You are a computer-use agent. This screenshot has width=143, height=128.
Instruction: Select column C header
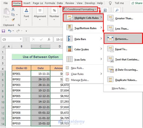point(40,46)
